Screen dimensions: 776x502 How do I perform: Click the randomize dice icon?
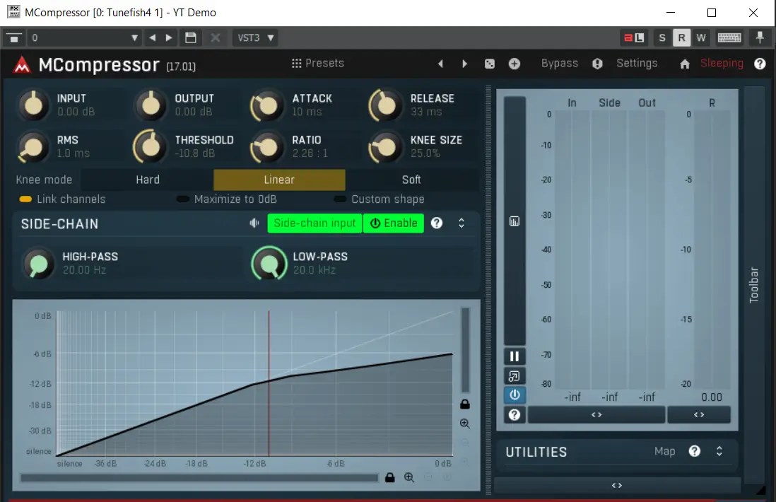(490, 64)
